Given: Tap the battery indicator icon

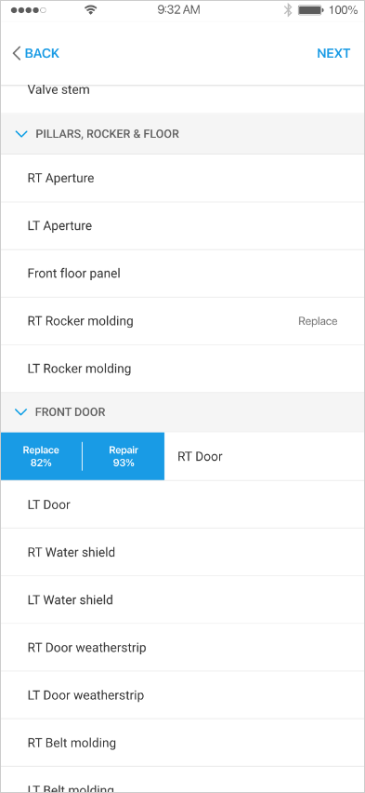Looking at the screenshot, I should [310, 10].
